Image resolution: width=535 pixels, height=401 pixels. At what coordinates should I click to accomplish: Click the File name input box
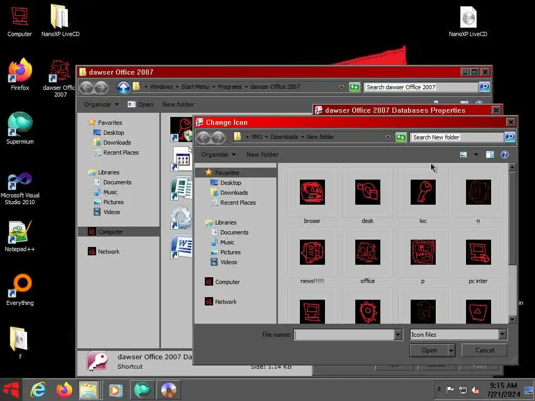tap(344, 335)
